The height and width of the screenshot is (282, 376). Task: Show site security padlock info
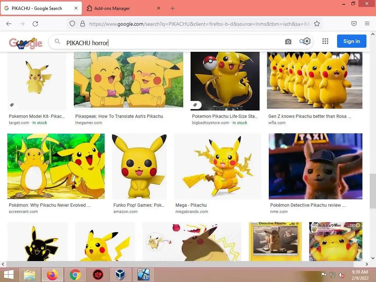(x=83, y=23)
